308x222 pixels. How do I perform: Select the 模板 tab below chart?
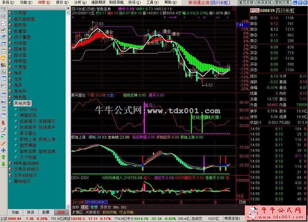coord(85,207)
